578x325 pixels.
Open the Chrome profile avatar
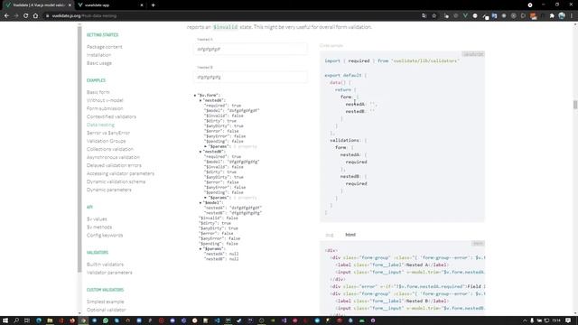562,16
